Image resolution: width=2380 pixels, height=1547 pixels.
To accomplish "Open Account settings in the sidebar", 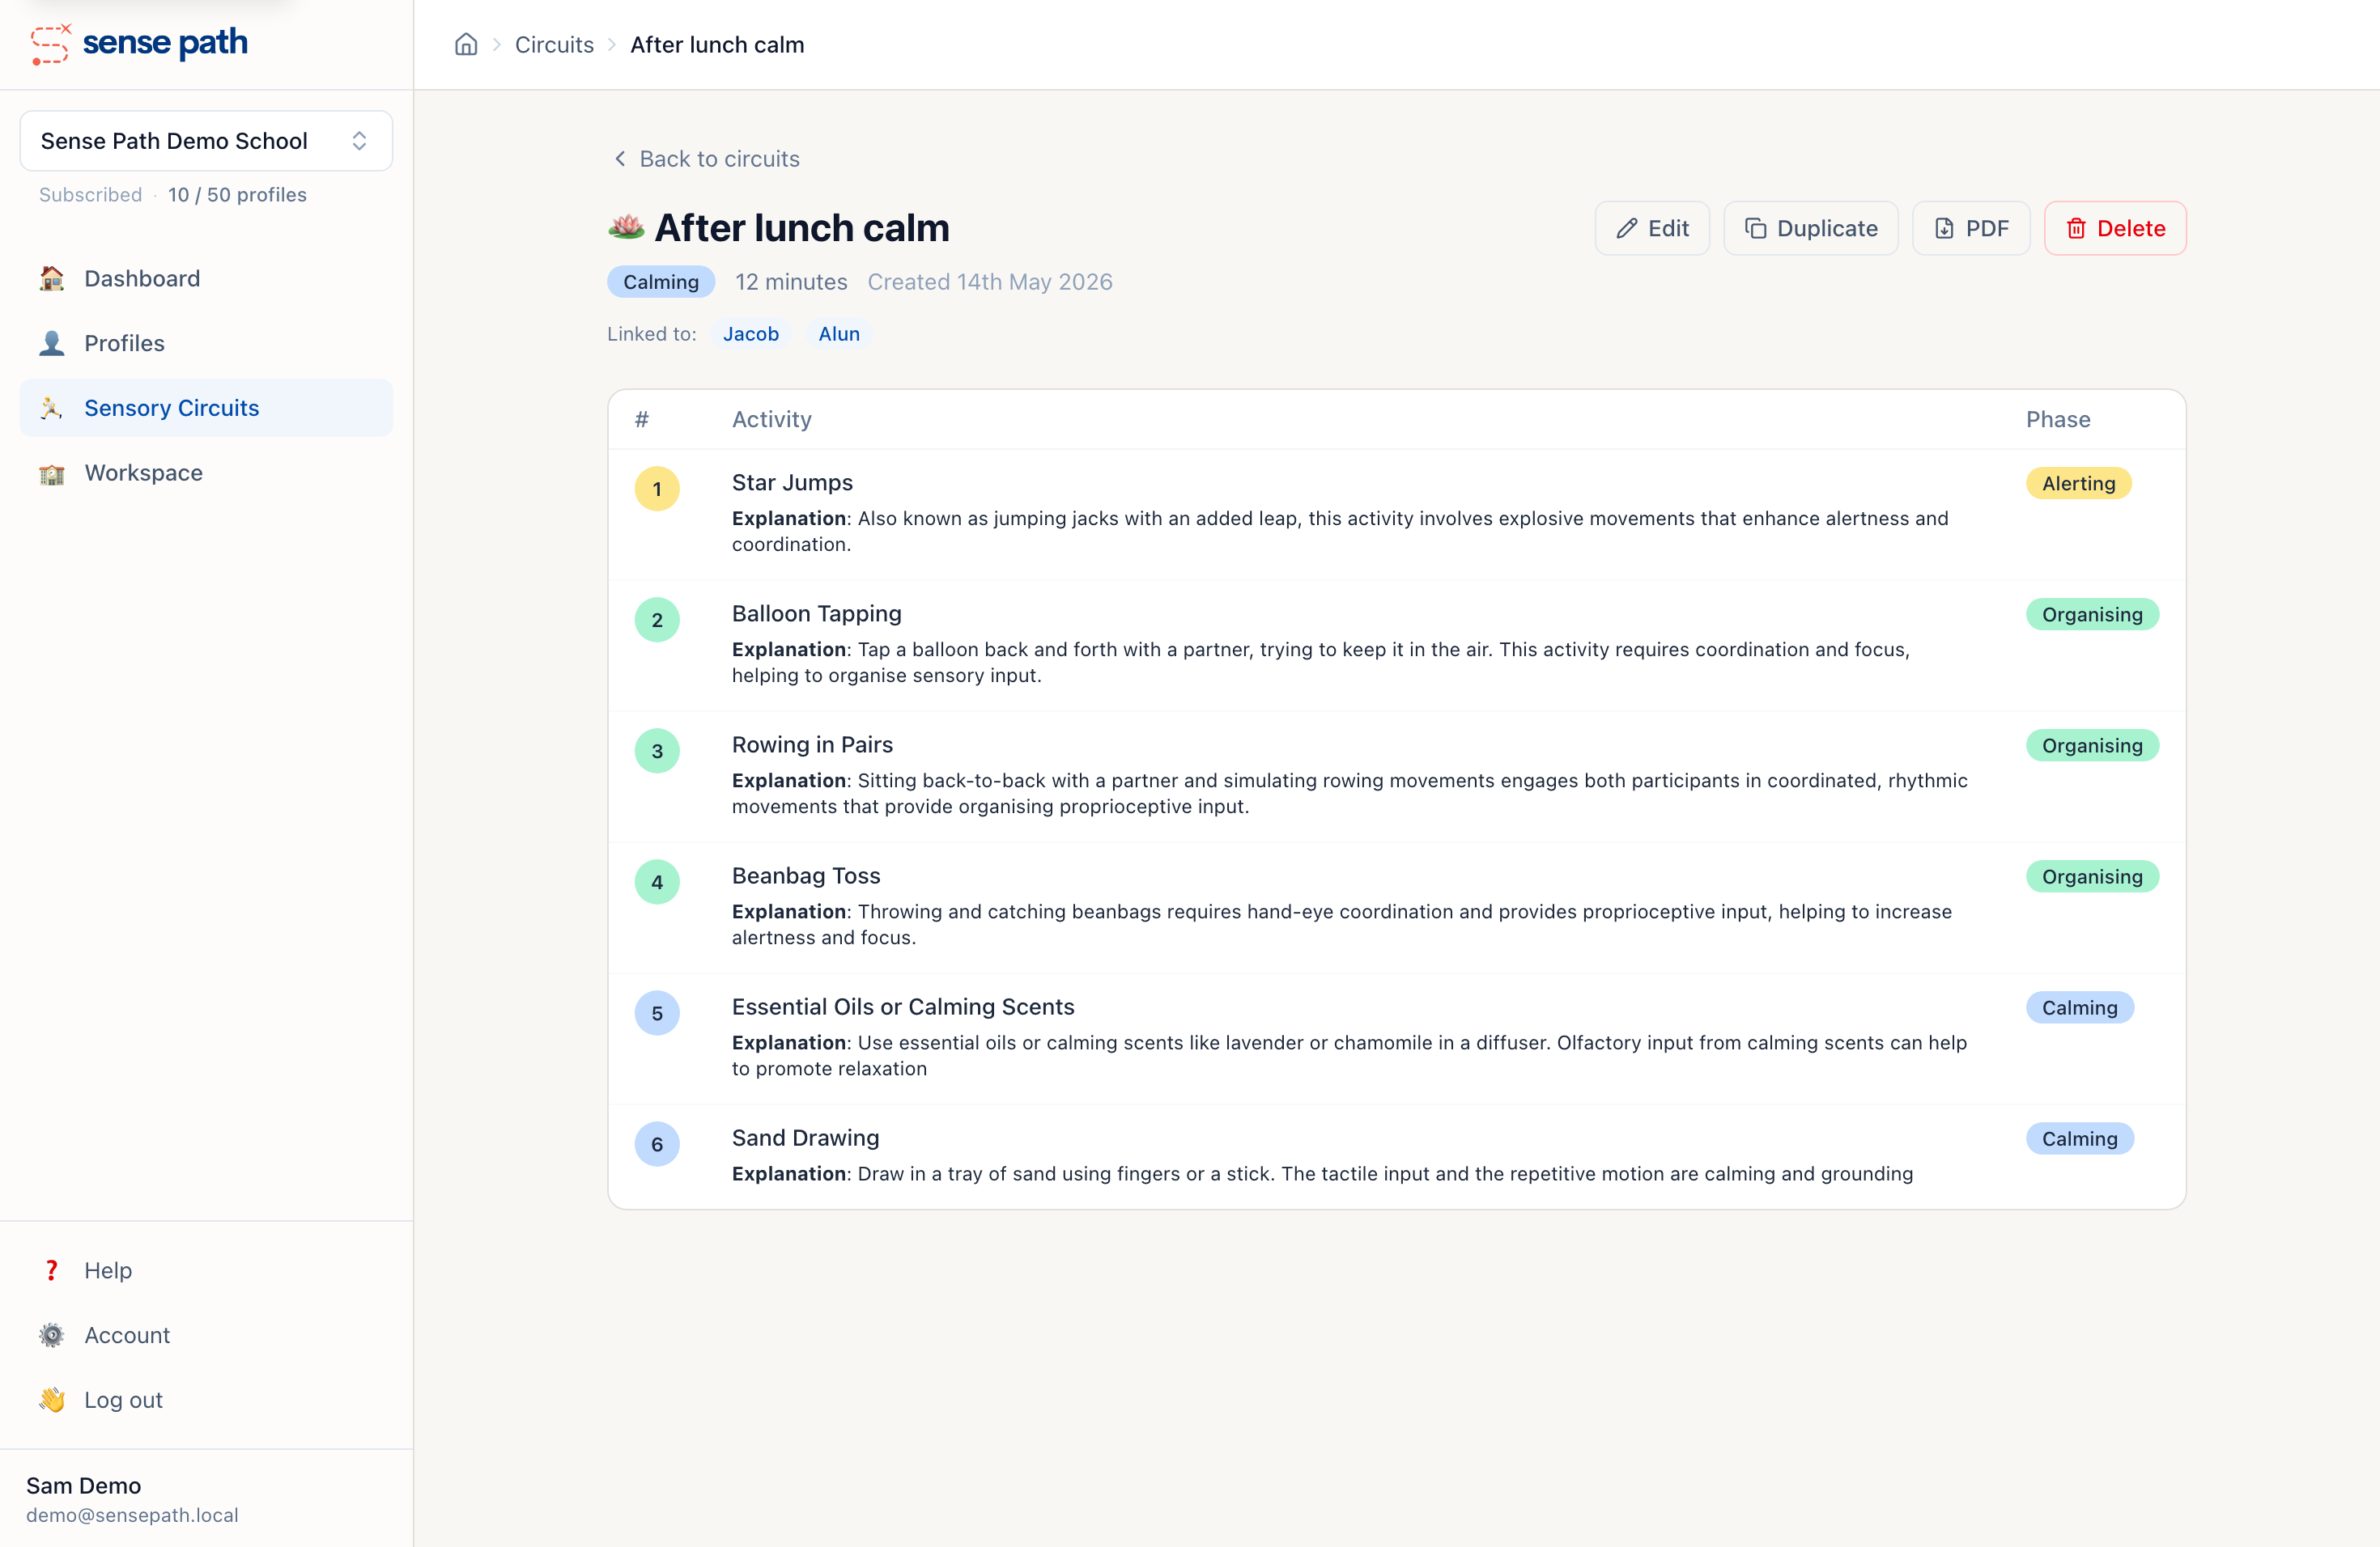I will [x=206, y=1335].
